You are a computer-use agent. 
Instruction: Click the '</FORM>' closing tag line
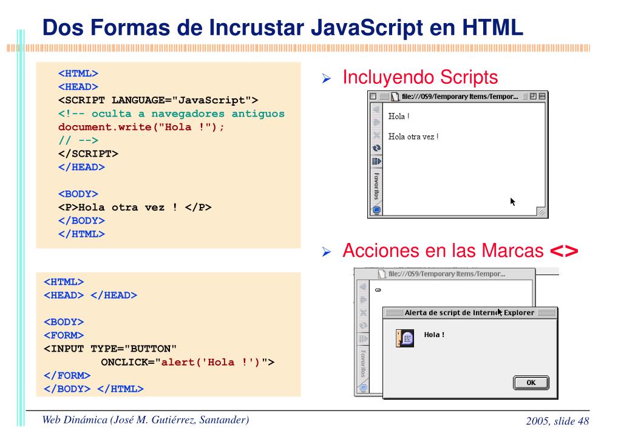tap(67, 375)
